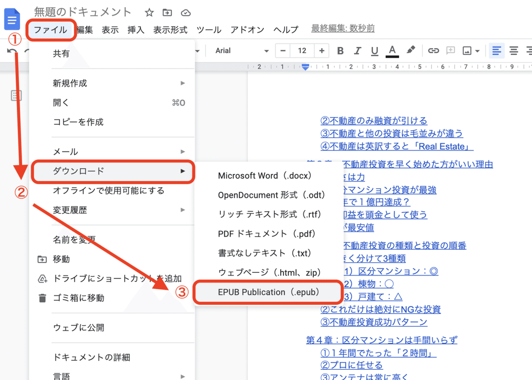This screenshot has height=380, width=532.
Task: Open the ツール menu
Action: (x=209, y=30)
